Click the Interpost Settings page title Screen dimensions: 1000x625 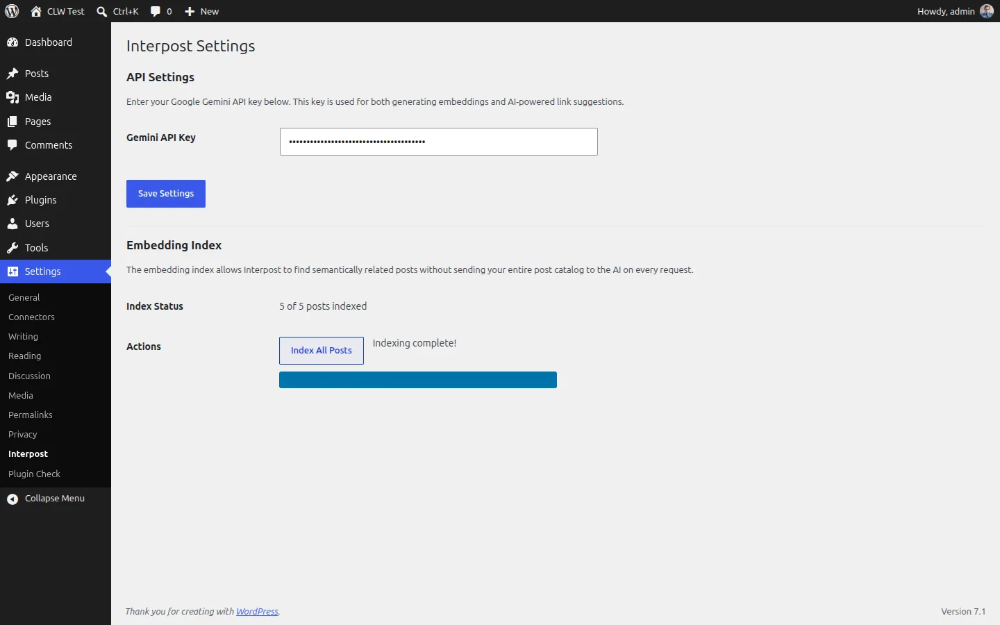coord(191,46)
